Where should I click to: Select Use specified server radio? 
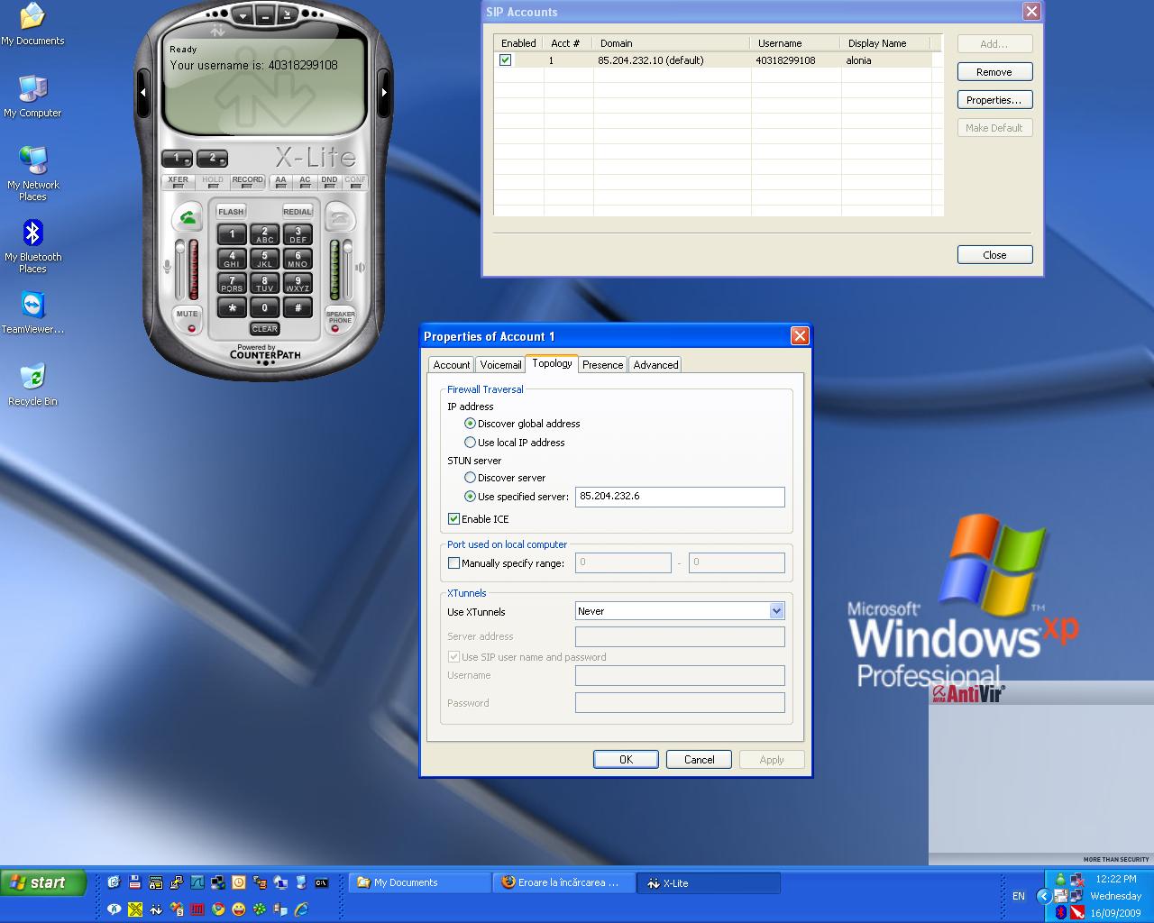(x=470, y=497)
